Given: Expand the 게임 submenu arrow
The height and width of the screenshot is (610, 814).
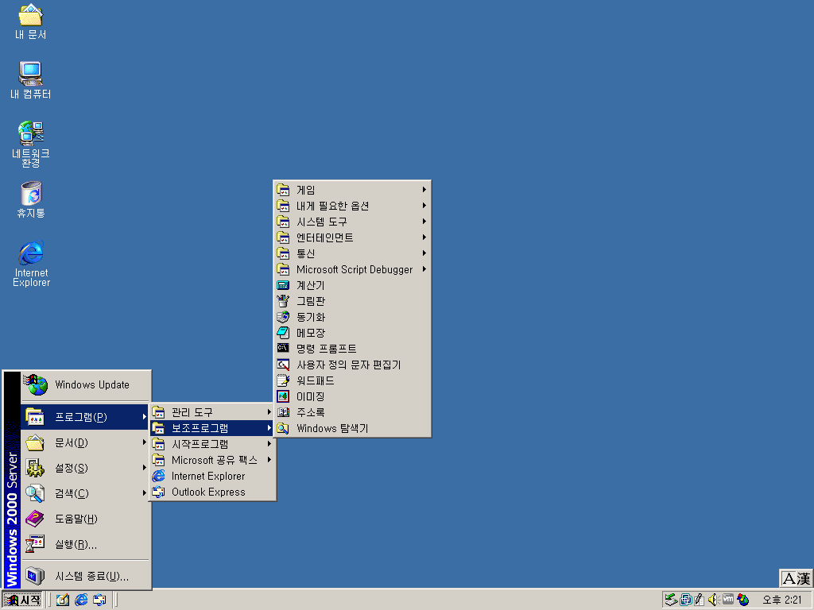Looking at the screenshot, I should 424,190.
